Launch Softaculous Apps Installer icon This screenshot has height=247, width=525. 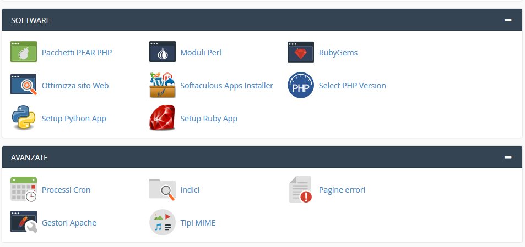(163, 85)
